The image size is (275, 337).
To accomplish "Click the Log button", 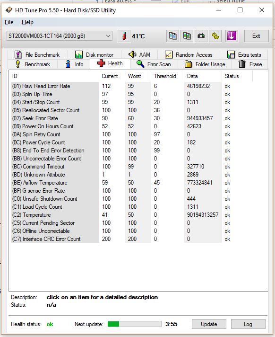I will point(248,324).
